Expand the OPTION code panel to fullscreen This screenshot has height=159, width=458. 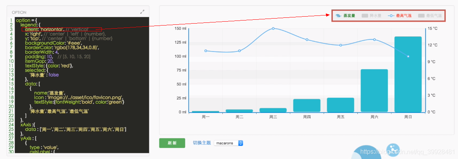pos(142,12)
